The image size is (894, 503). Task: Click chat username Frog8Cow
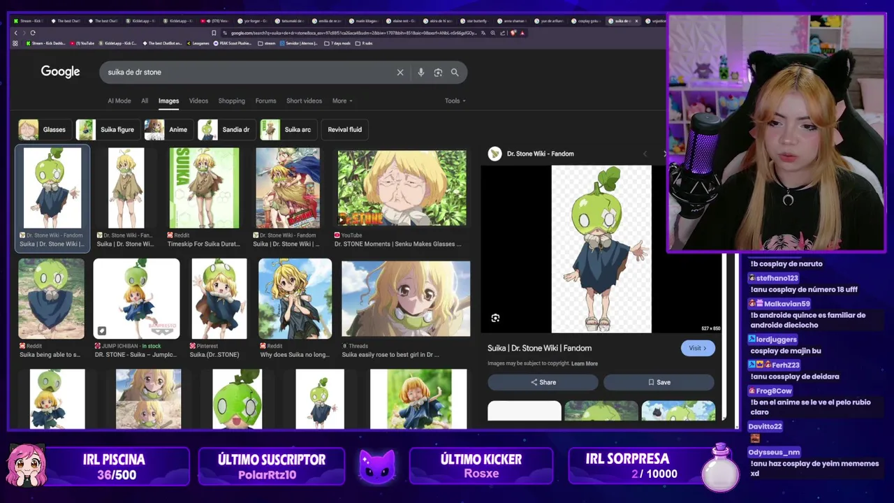(x=774, y=391)
